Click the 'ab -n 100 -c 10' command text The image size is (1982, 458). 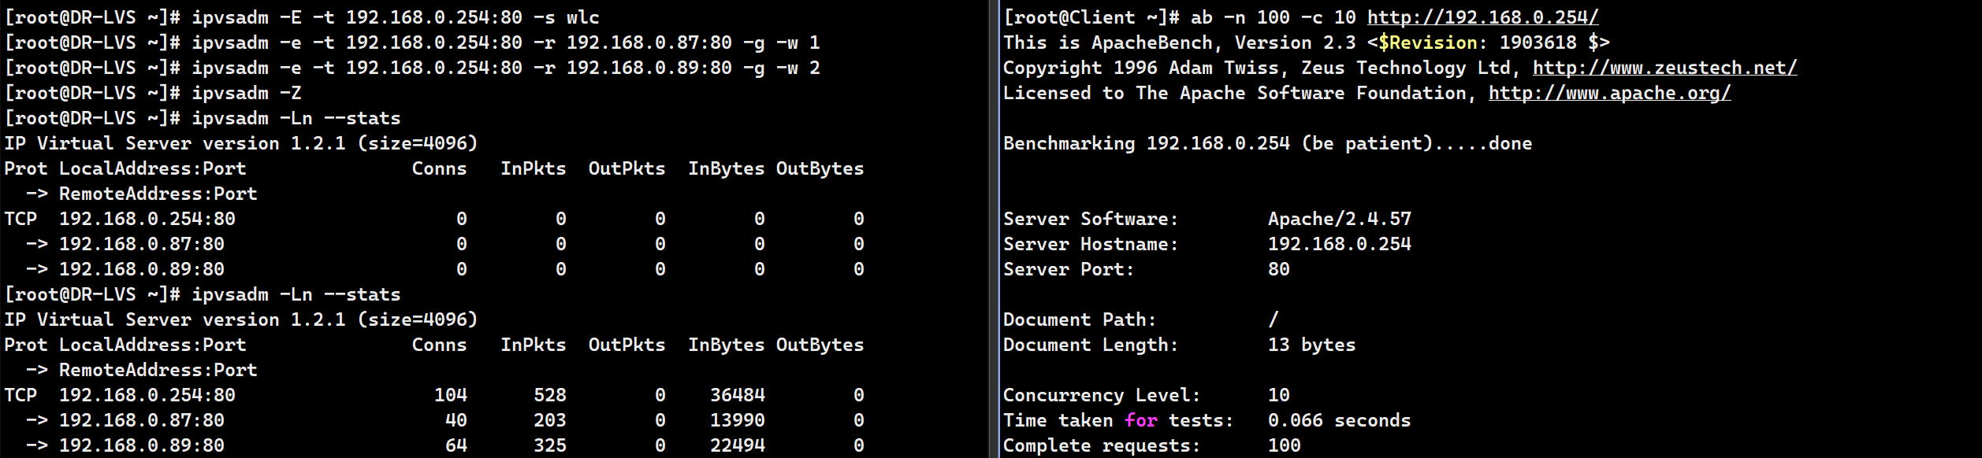pyautogui.click(x=1274, y=17)
